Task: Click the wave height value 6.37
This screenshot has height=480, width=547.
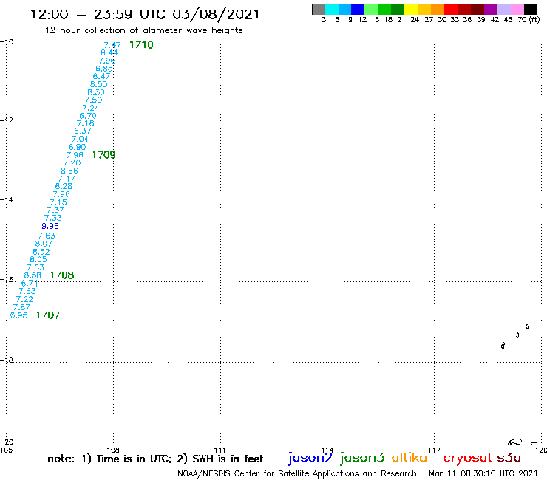Action: (x=83, y=131)
